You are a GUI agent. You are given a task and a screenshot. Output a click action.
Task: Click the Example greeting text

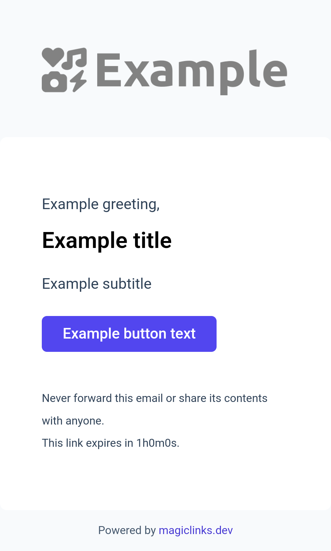click(101, 204)
